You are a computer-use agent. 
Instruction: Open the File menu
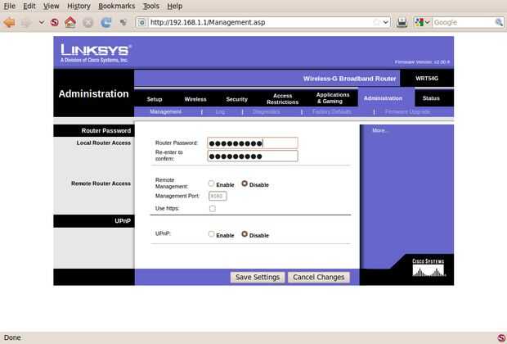(x=9, y=6)
